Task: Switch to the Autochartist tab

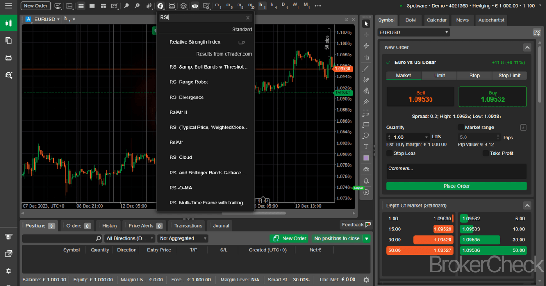Action: 491,20
